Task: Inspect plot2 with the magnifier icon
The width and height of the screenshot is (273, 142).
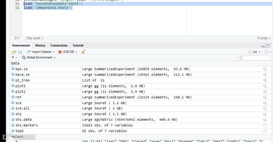Action: 265,92
